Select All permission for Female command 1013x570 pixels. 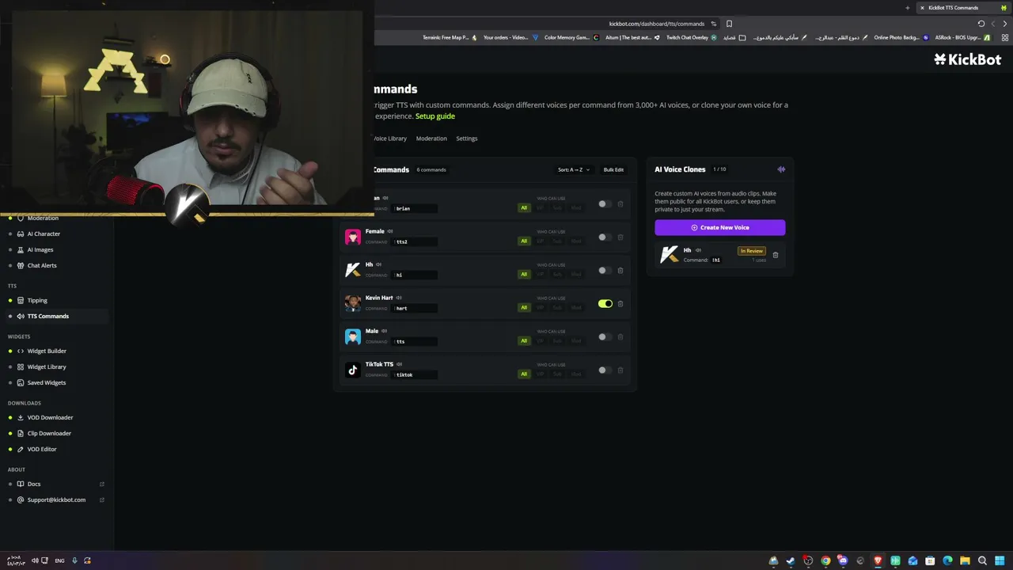pyautogui.click(x=523, y=241)
